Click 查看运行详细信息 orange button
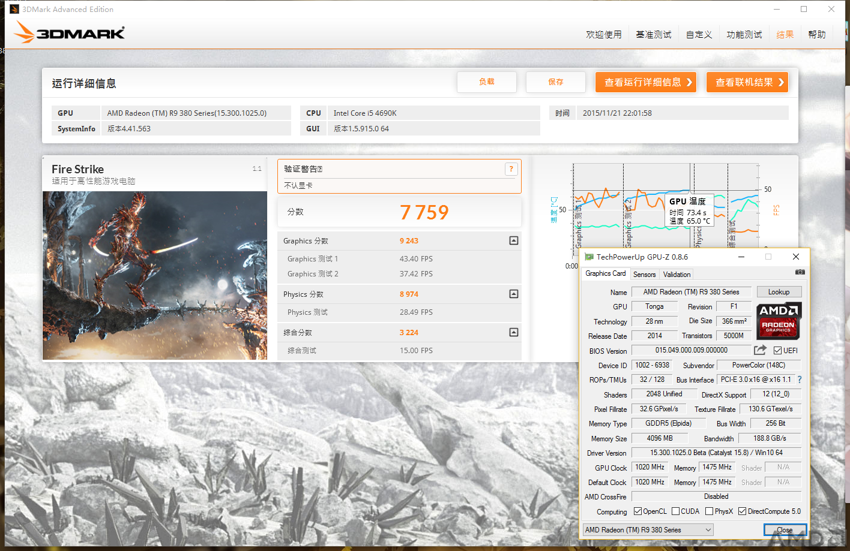Image resolution: width=850 pixels, height=551 pixels. [x=646, y=82]
